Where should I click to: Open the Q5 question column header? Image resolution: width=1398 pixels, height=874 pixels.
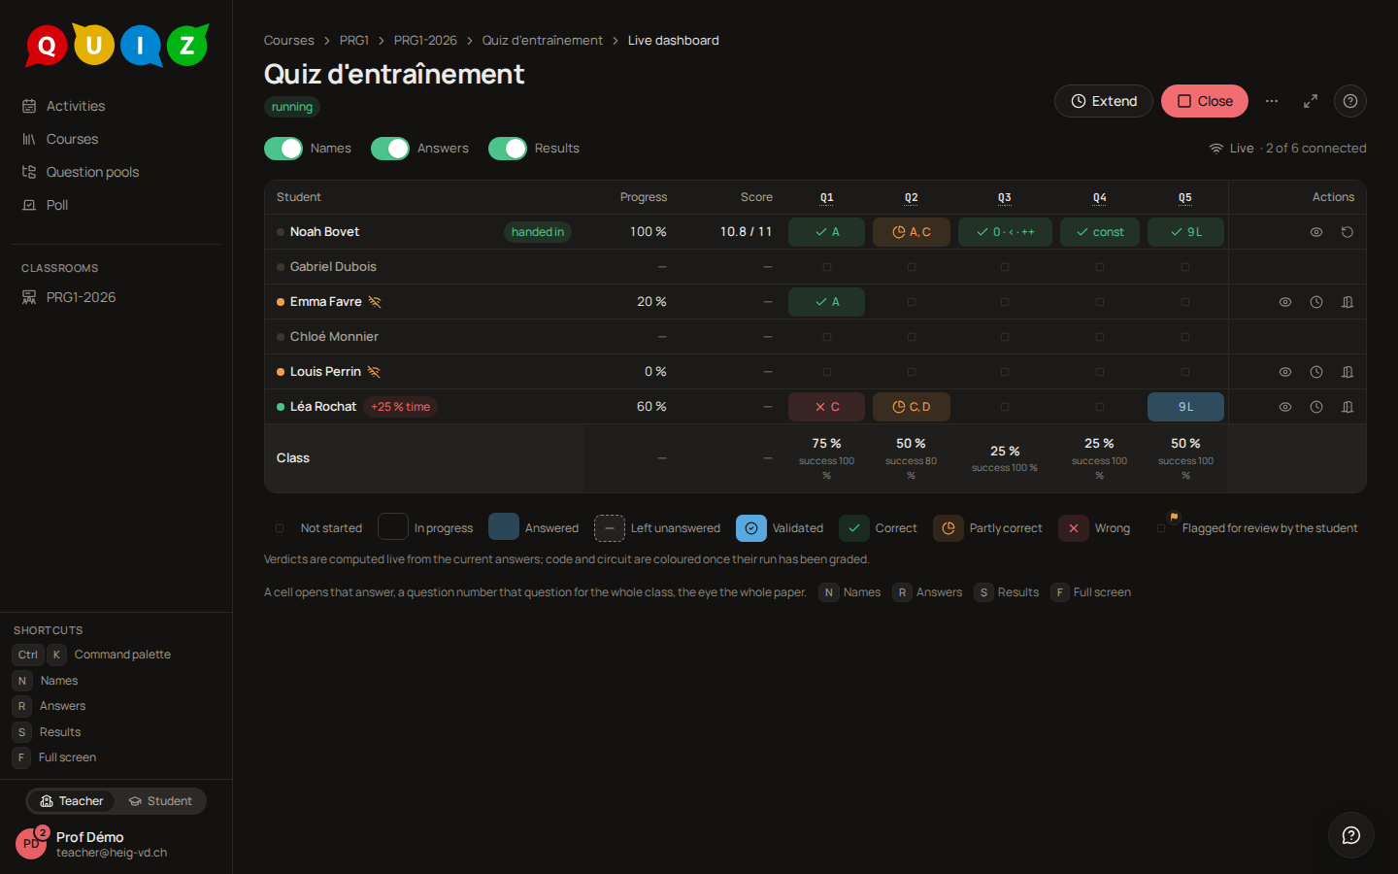coord(1185,197)
